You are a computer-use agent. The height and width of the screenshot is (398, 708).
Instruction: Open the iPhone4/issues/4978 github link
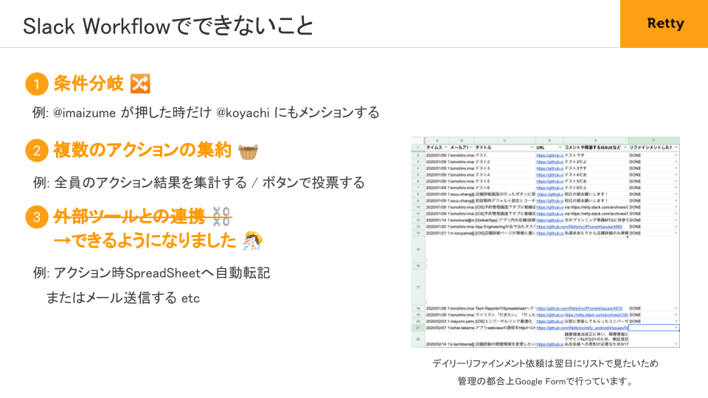580,309
